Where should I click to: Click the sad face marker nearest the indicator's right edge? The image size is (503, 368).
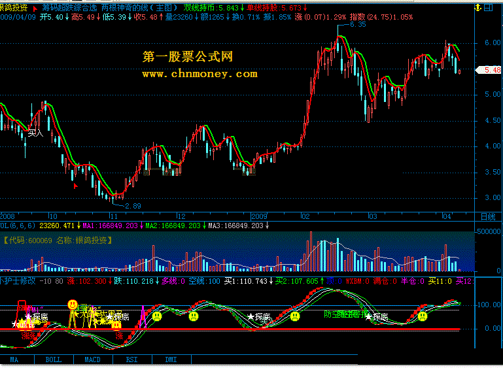(x=423, y=317)
